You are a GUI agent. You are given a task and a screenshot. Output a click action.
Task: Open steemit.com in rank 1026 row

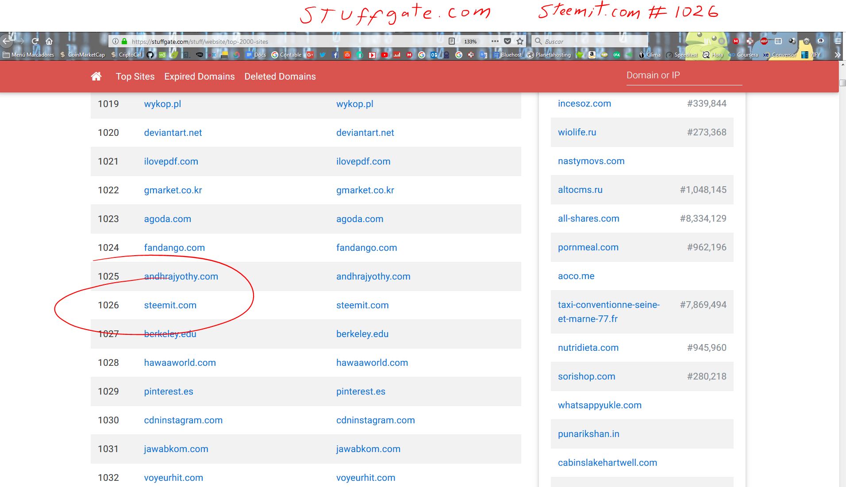(x=170, y=305)
